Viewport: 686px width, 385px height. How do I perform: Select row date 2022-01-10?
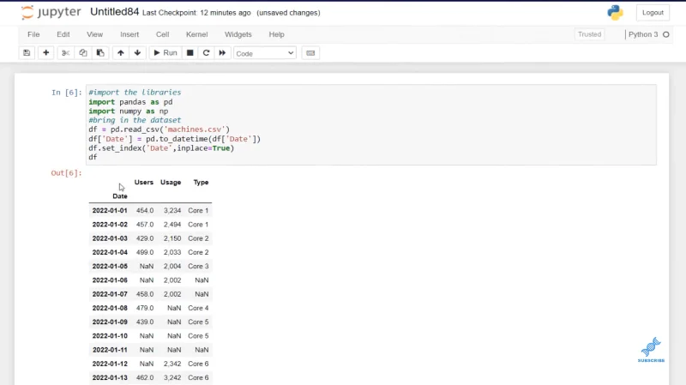coord(110,336)
